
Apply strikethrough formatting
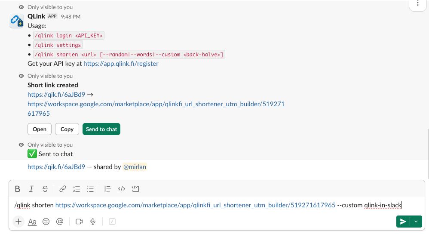(45, 189)
